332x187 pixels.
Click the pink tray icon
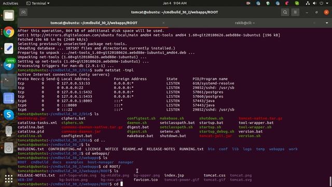point(287,3)
